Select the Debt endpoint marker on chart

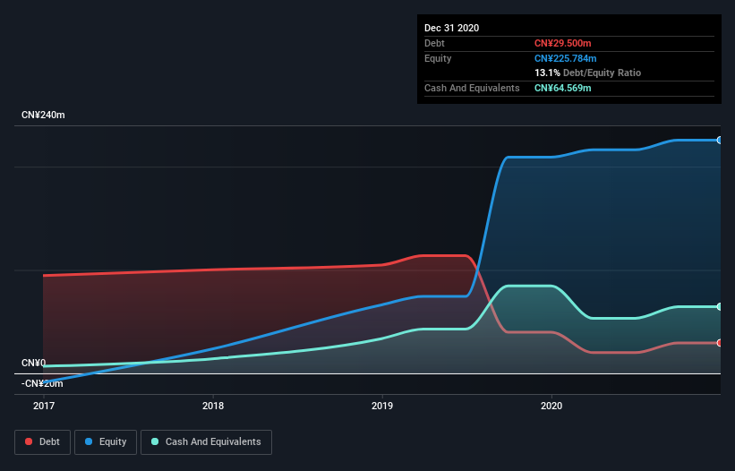tap(720, 343)
